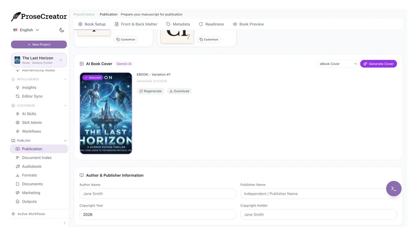This screenshot has width=416, height=236.
Task: Click the Generate Cover button
Action: pyautogui.click(x=378, y=64)
